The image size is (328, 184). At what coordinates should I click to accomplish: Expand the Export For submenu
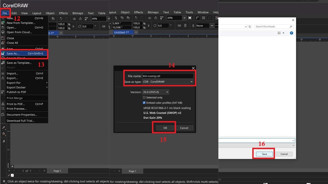[25, 83]
